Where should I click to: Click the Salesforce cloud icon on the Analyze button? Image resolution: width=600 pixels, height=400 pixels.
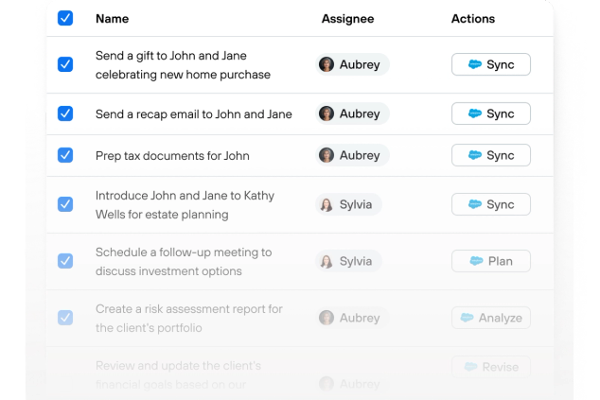pyautogui.click(x=467, y=318)
